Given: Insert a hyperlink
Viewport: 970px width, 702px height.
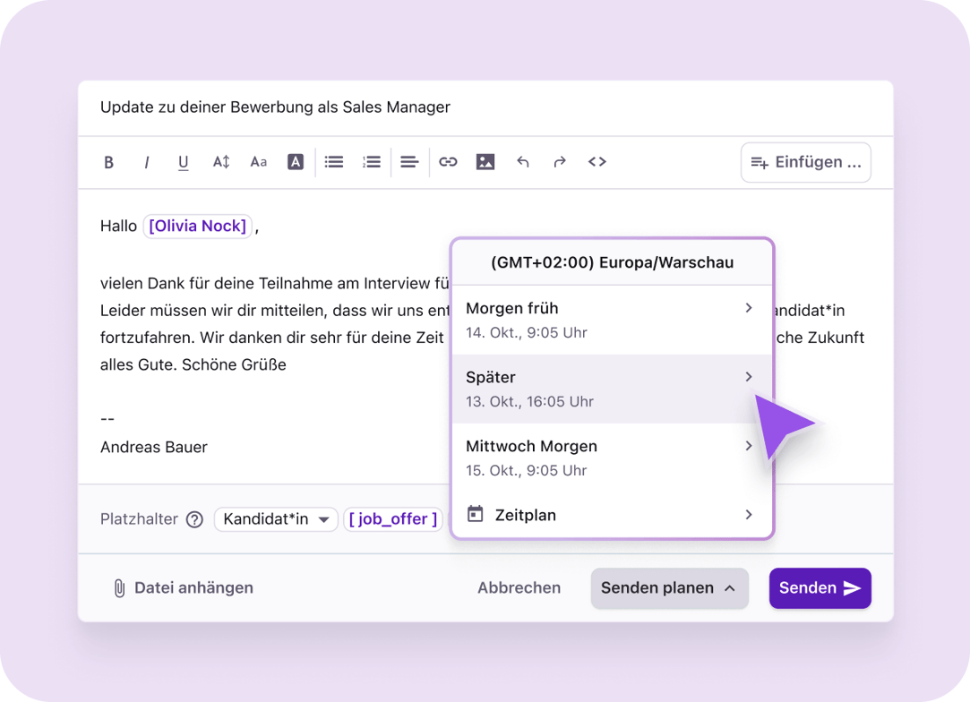Looking at the screenshot, I should tap(448, 162).
